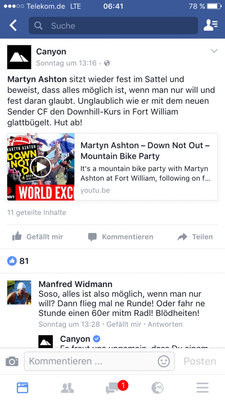Play the Martyn Ashton video thumbnail
The width and height of the screenshot is (225, 401).
41,167
